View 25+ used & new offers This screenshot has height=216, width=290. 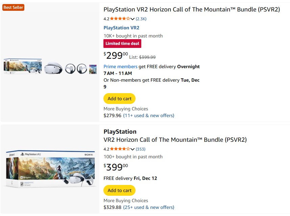click(x=148, y=207)
